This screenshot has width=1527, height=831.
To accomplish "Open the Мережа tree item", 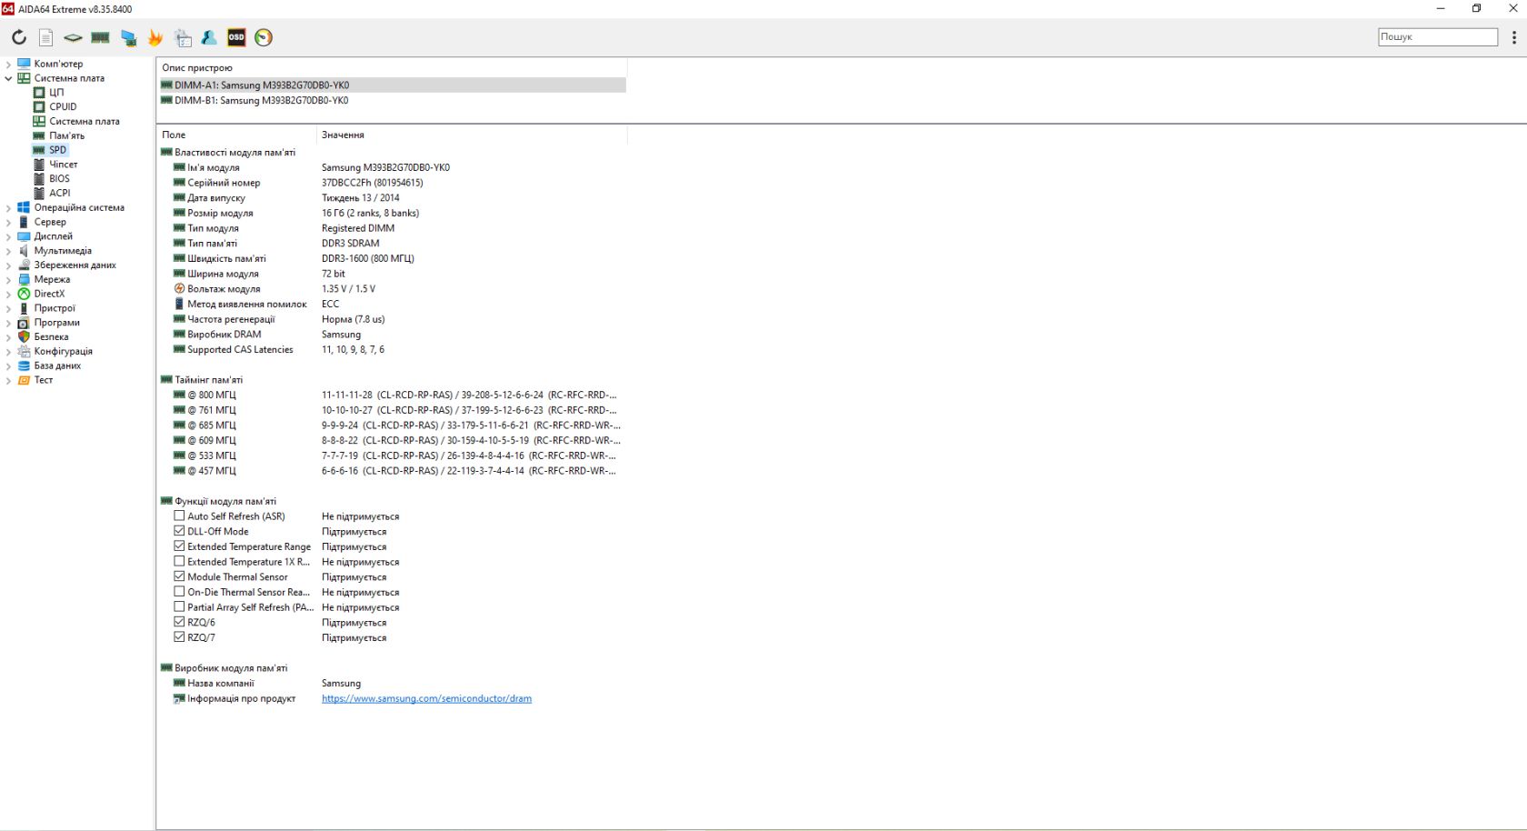I will 52,279.
